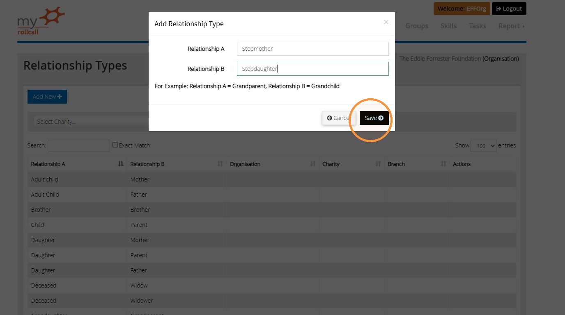
Task: Select the Daughter cell paired with Father
Action: [77, 270]
